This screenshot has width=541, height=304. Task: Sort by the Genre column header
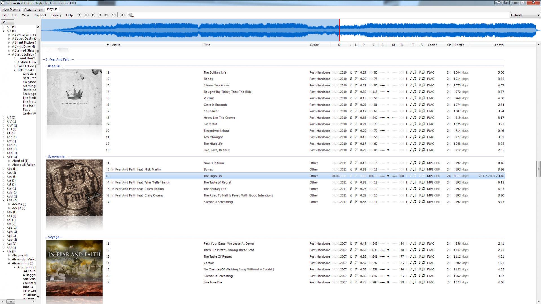point(320,45)
